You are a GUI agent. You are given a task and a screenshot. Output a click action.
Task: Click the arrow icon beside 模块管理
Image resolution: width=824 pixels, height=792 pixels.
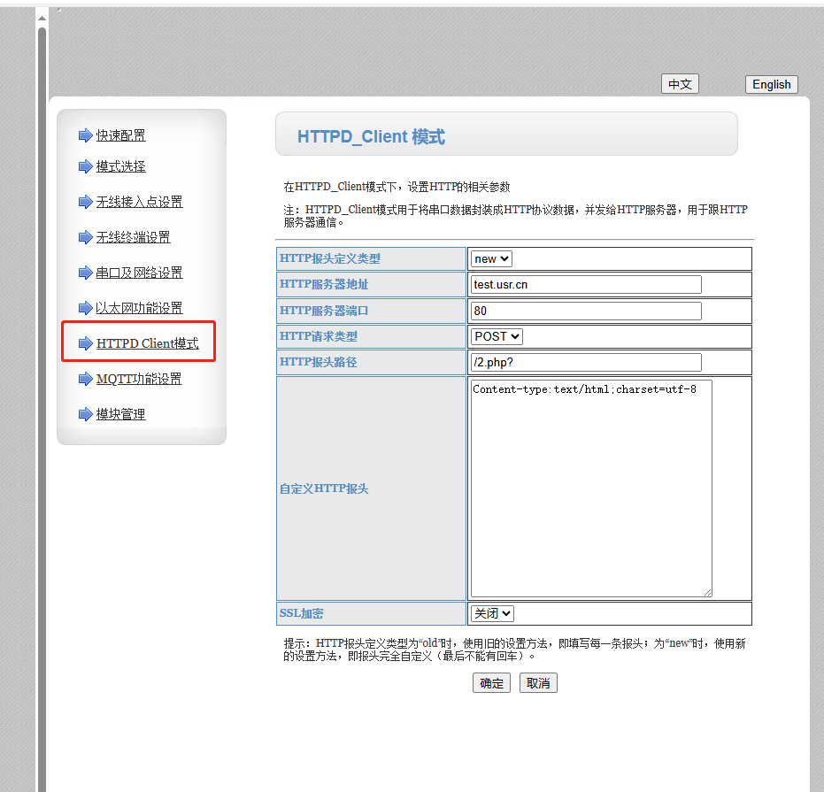pos(85,414)
